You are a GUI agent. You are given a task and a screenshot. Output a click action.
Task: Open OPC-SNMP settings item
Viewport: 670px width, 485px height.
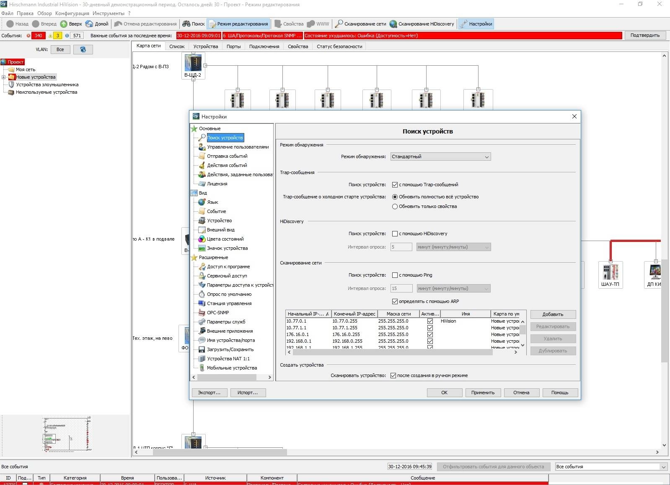click(218, 313)
